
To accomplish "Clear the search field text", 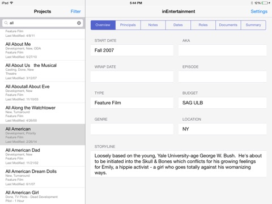I will (x=79, y=23).
